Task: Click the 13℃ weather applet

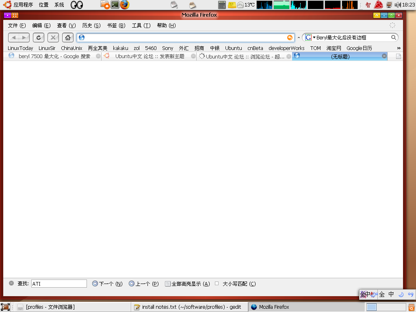Action: pos(246,4)
